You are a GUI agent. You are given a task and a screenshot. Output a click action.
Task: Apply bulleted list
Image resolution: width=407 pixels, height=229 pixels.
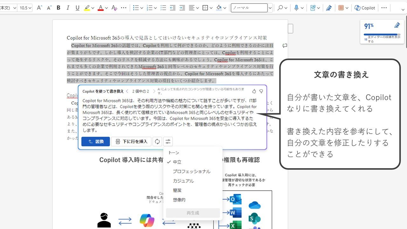[136, 8]
